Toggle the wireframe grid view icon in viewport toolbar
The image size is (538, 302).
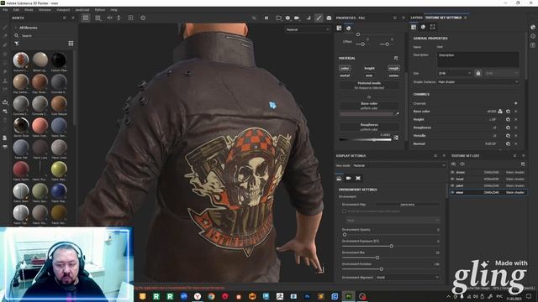pos(98,18)
